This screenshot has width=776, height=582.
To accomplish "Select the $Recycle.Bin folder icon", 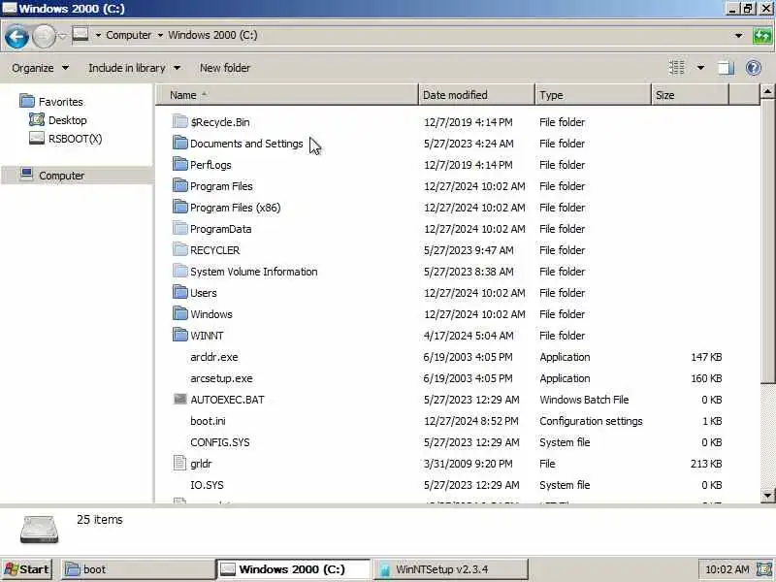I will [x=180, y=122].
